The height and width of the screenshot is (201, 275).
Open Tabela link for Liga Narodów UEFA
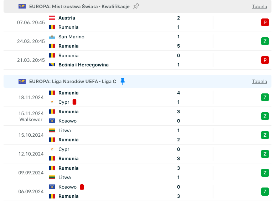point(260,81)
